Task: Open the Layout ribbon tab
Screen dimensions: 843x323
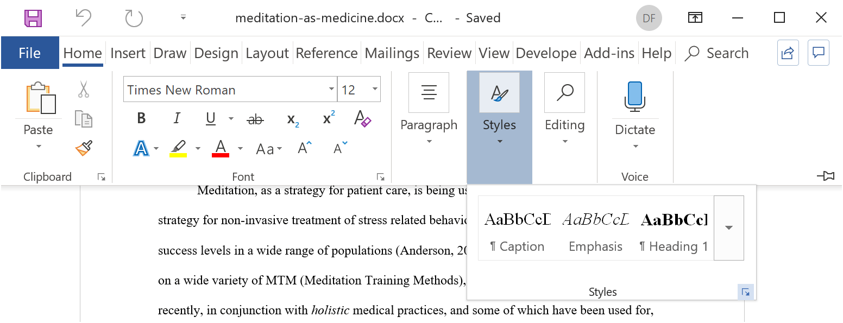Action: tap(267, 53)
